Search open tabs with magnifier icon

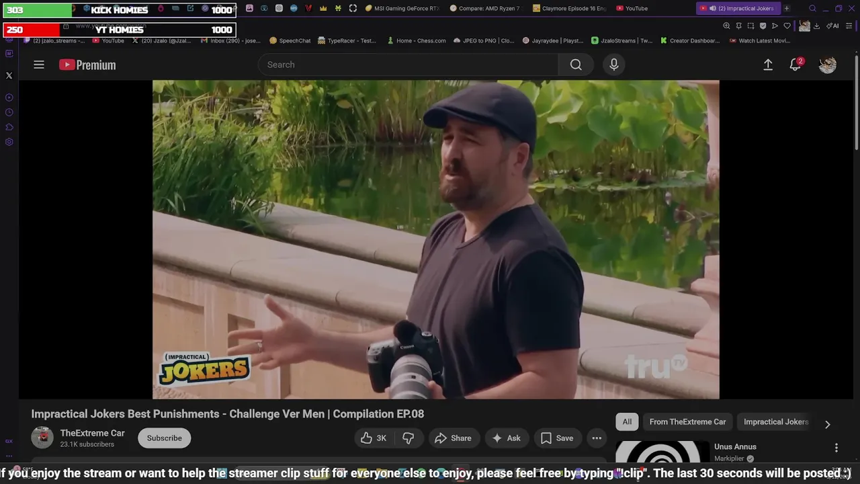812,8
